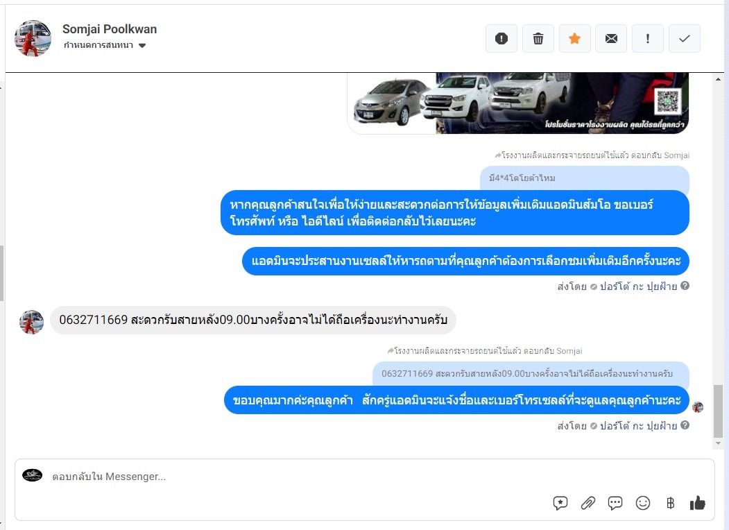The width and height of the screenshot is (729, 530).
Task: Delete conversation using trash can icon
Action: point(538,39)
